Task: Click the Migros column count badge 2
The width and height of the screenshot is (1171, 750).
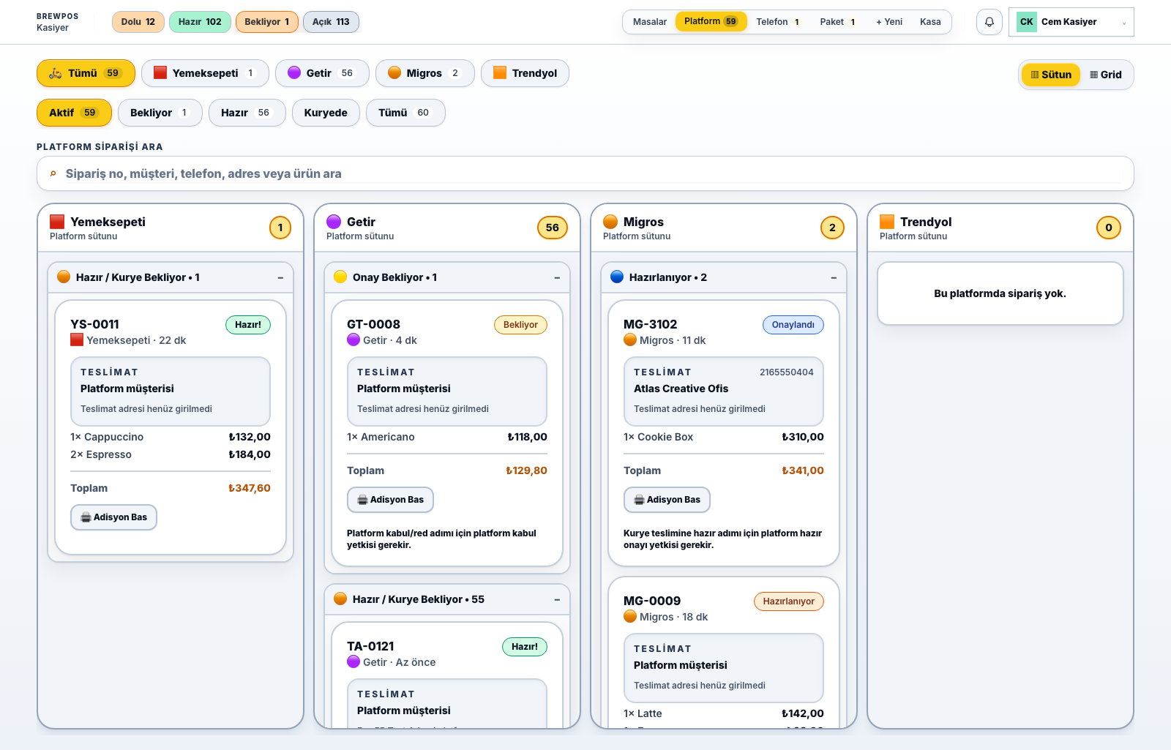Action: (832, 228)
